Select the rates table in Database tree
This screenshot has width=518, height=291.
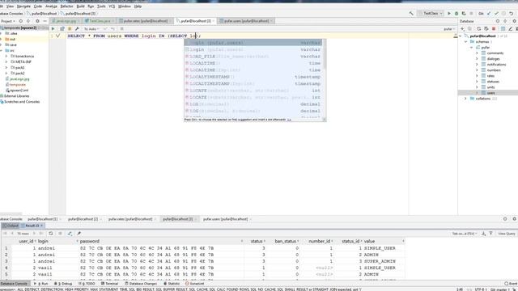click(490, 76)
